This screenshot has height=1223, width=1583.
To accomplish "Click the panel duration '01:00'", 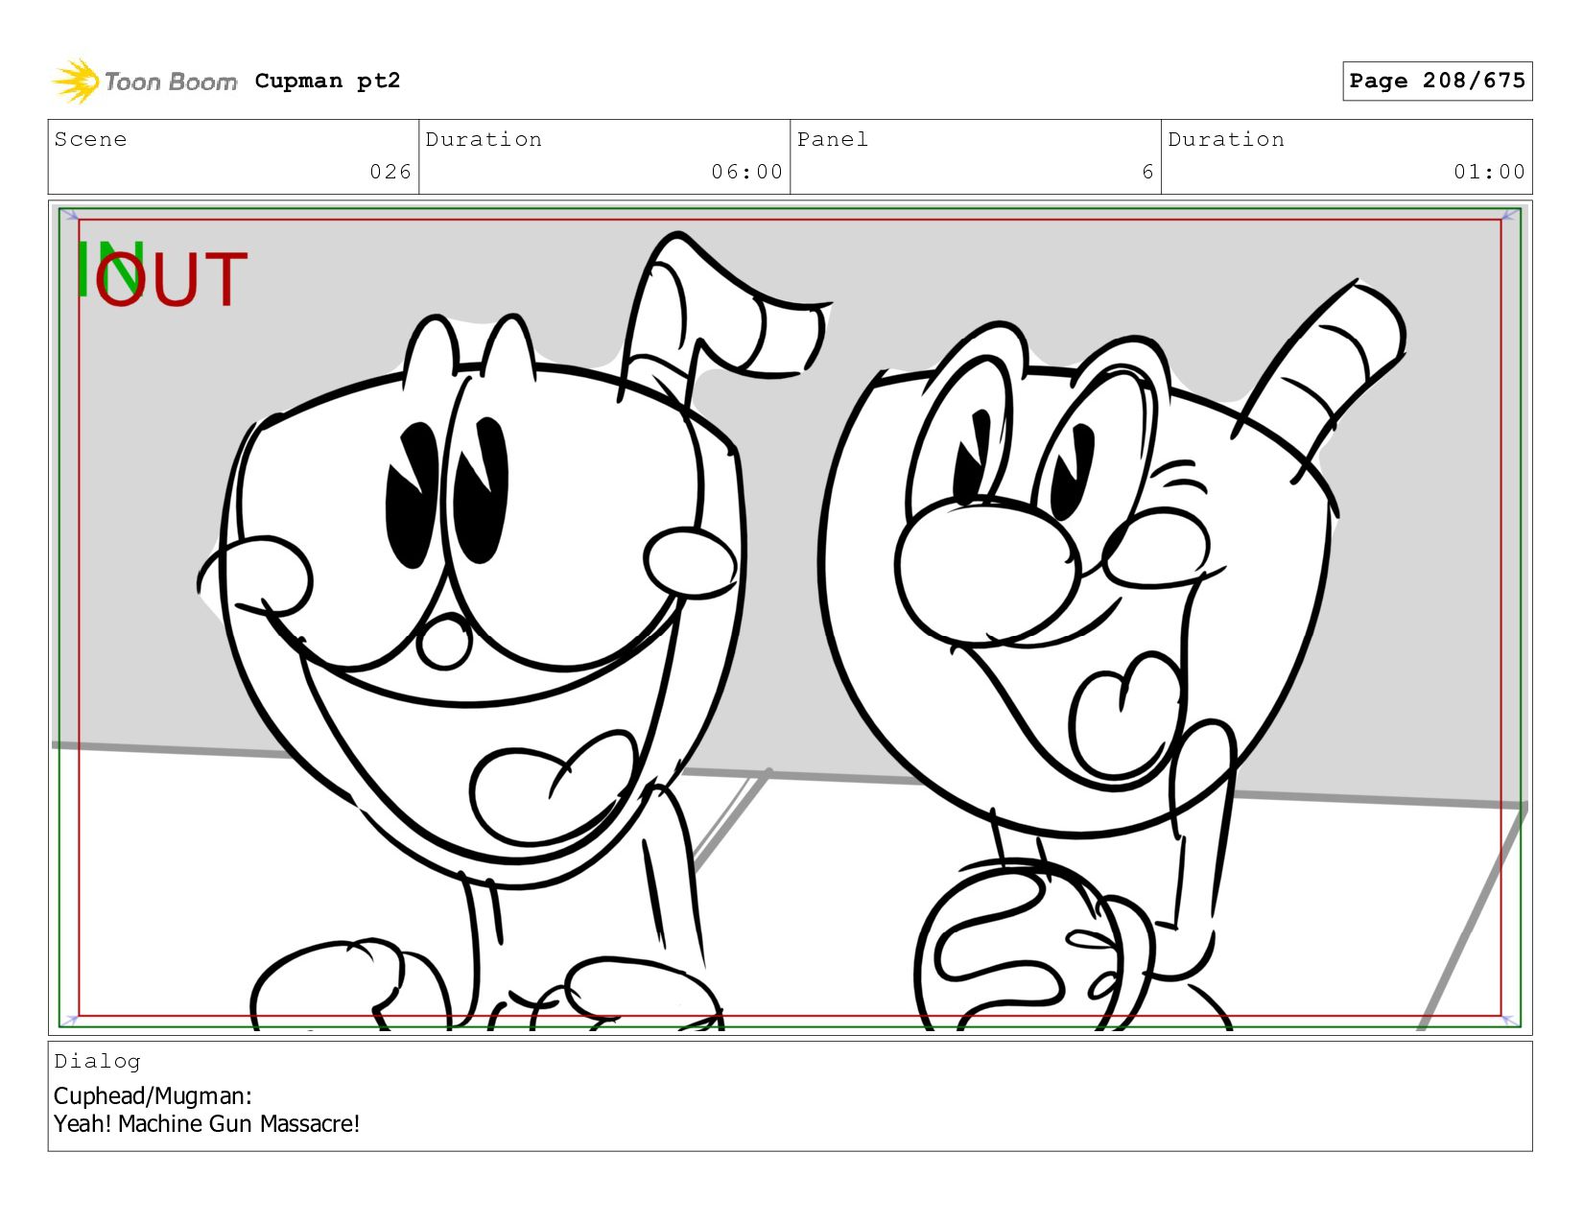I will 1489,172.
